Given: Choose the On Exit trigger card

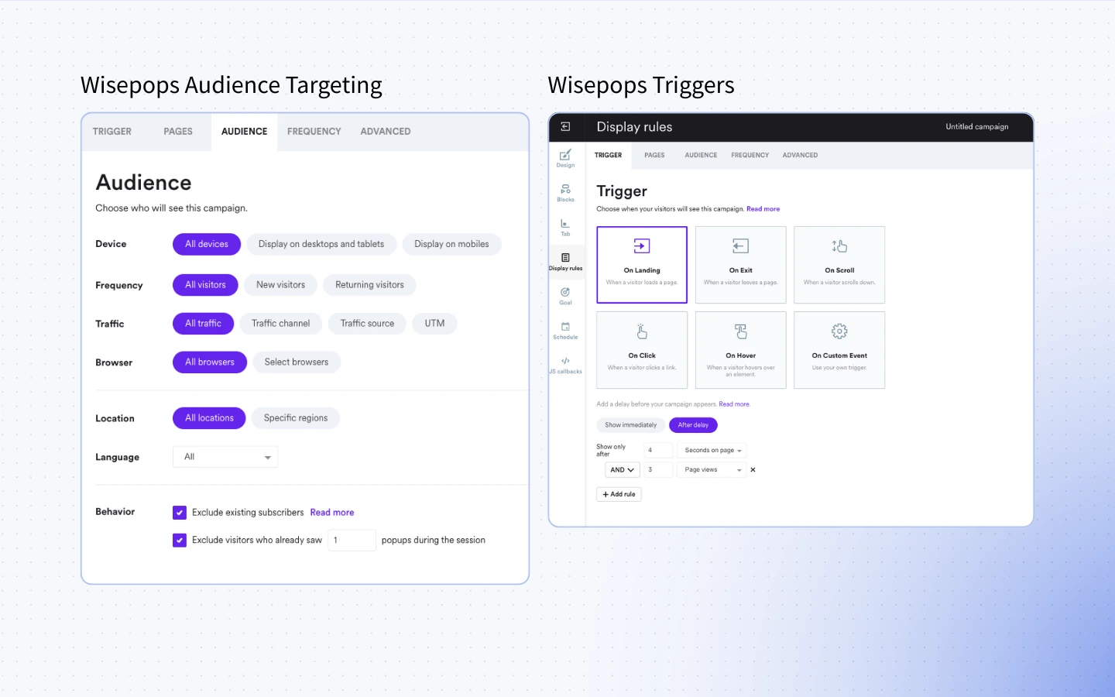Looking at the screenshot, I should click(741, 265).
